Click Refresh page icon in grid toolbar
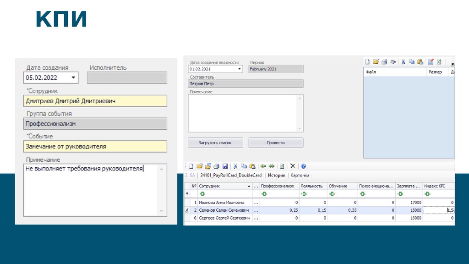Viewport: 469px width, 264px height. (282, 166)
